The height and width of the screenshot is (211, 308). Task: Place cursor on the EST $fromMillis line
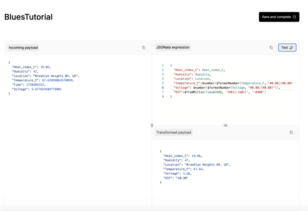coord(219,92)
